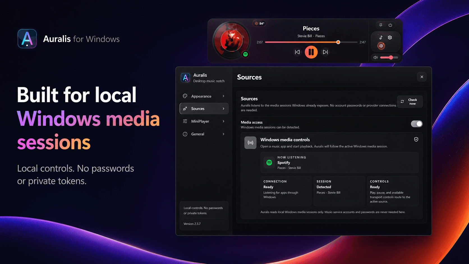Click the shield icon beside Windows media controls
469x264 pixels.
tap(416, 139)
